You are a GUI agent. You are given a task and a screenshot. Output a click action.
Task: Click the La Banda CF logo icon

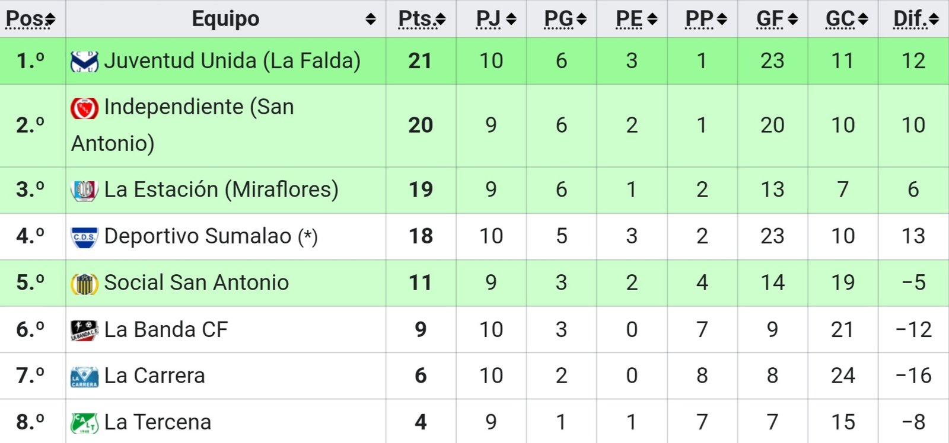[84, 330]
